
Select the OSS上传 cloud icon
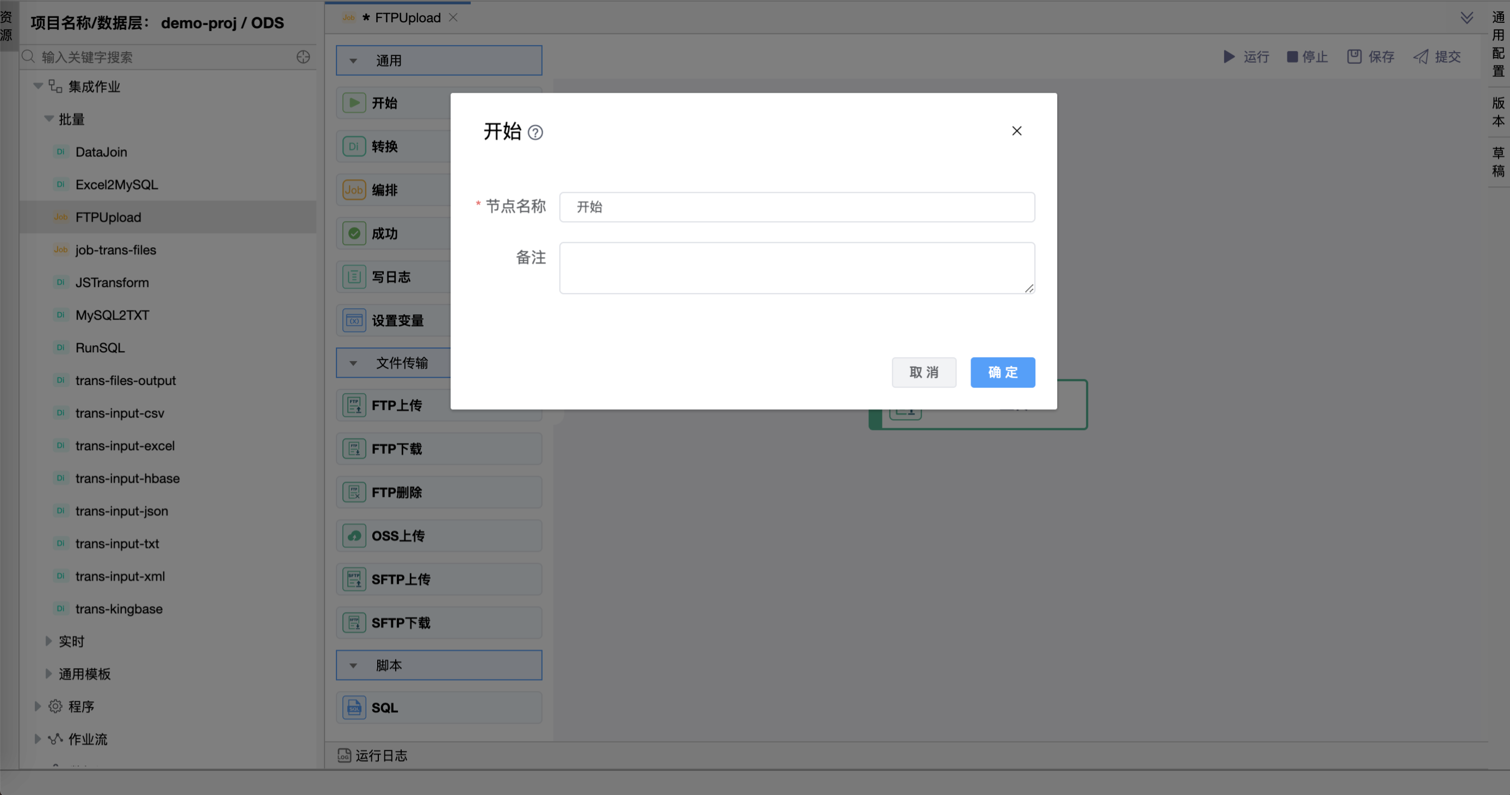pyautogui.click(x=354, y=535)
